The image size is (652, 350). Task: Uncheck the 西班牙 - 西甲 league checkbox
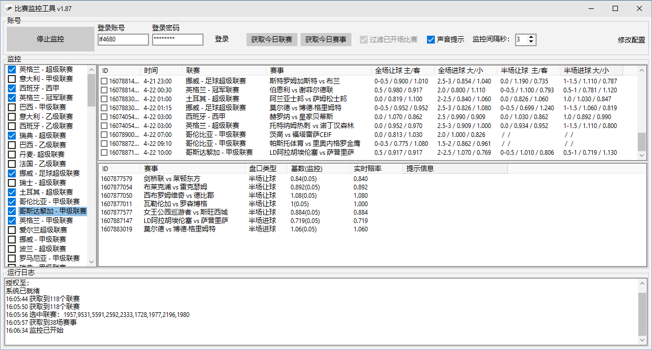click(x=12, y=88)
